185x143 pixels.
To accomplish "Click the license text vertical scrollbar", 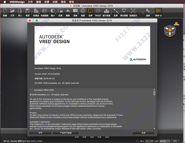I will click(x=154, y=93).
